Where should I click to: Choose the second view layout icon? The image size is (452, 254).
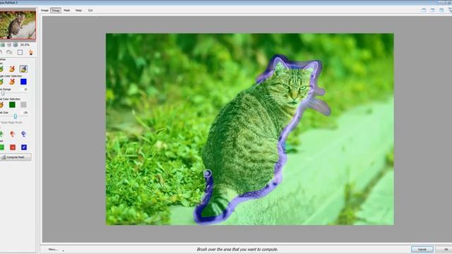point(433,10)
